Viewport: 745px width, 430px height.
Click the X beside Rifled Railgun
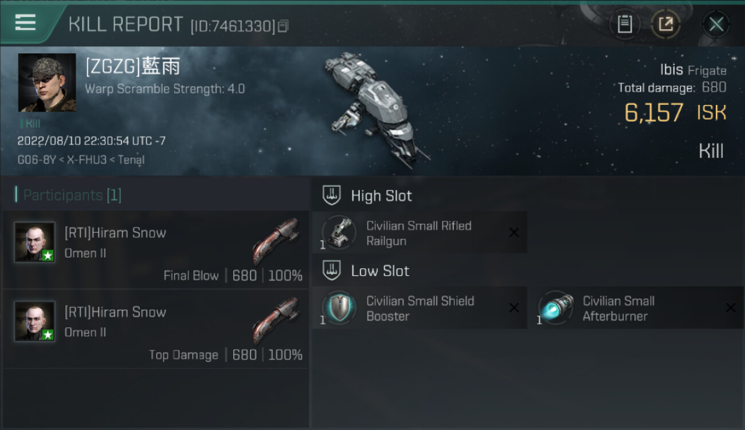[x=514, y=232]
